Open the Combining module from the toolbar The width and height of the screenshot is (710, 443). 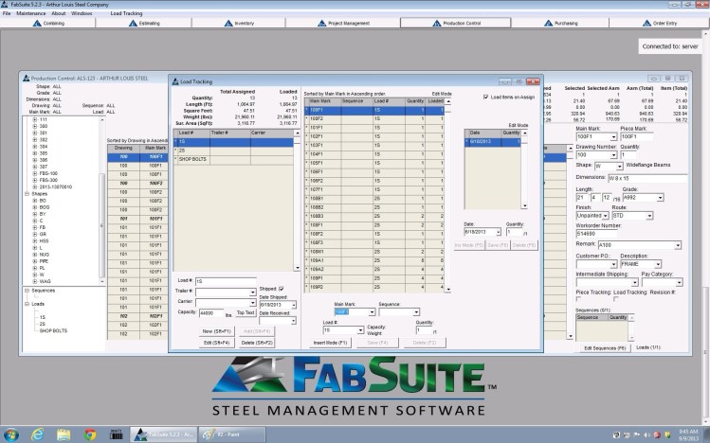coord(54,22)
